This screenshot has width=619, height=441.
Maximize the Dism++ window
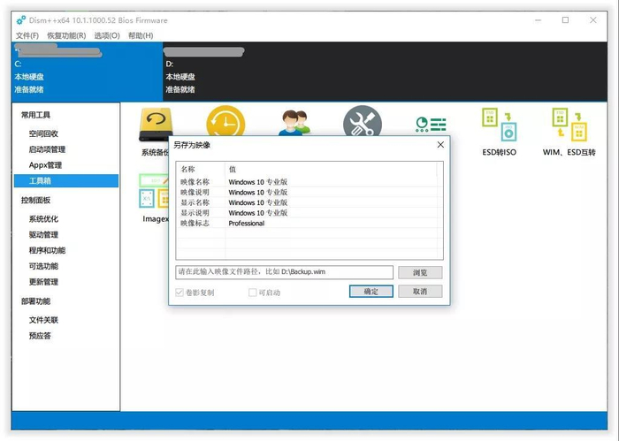coord(565,20)
